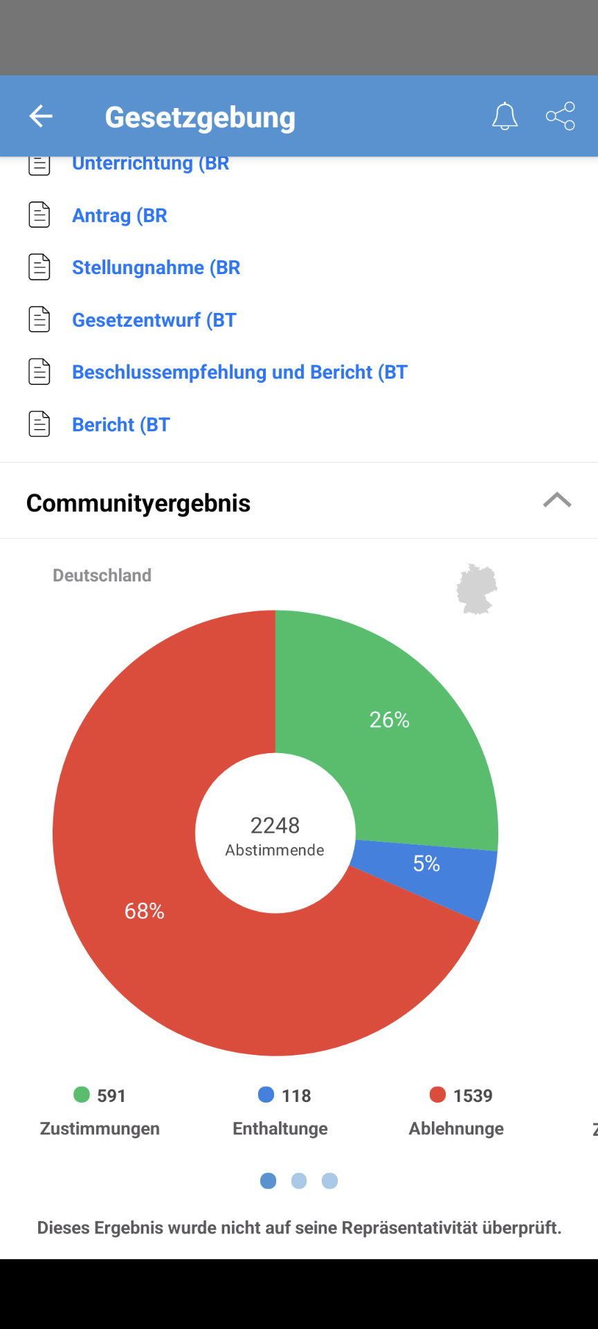Open Beschlussempfehlung und Bericht (BT link
This screenshot has height=1329, width=598.
click(240, 372)
